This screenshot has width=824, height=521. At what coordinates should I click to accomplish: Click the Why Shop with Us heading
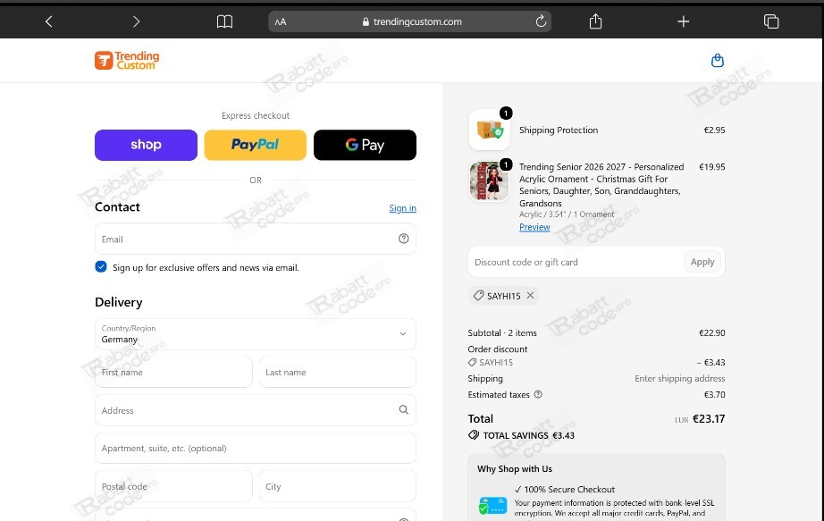point(515,469)
